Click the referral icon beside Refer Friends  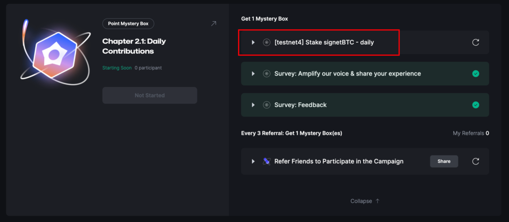pyautogui.click(x=267, y=161)
